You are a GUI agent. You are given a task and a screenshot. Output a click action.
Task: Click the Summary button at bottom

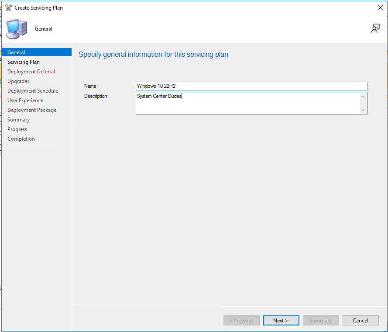click(321, 320)
